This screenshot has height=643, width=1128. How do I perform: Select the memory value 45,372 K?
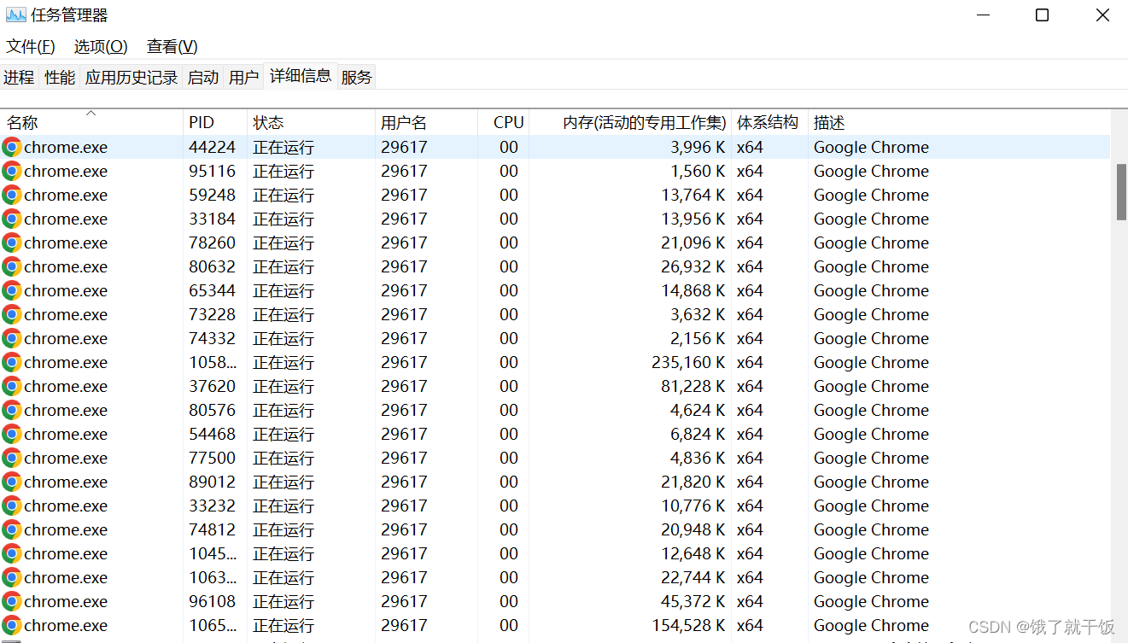693,601
